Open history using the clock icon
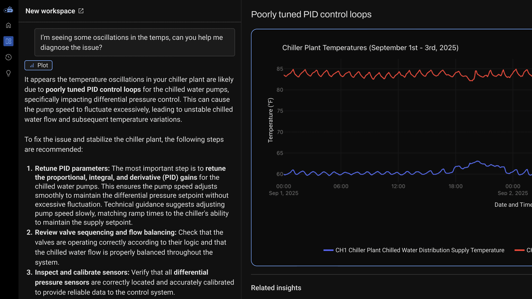Viewport: 532px width, 299px height. (x=8, y=57)
